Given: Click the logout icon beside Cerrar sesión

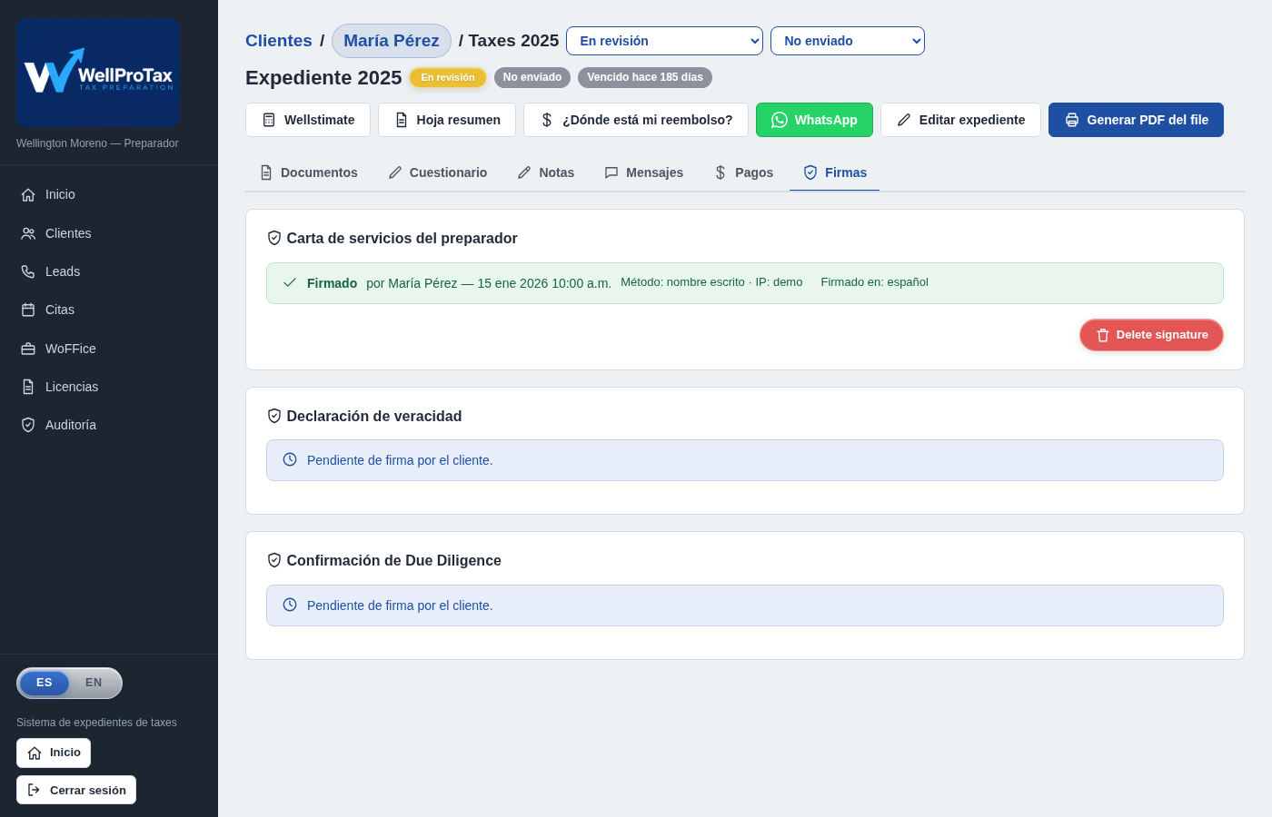Looking at the screenshot, I should click(x=34, y=790).
